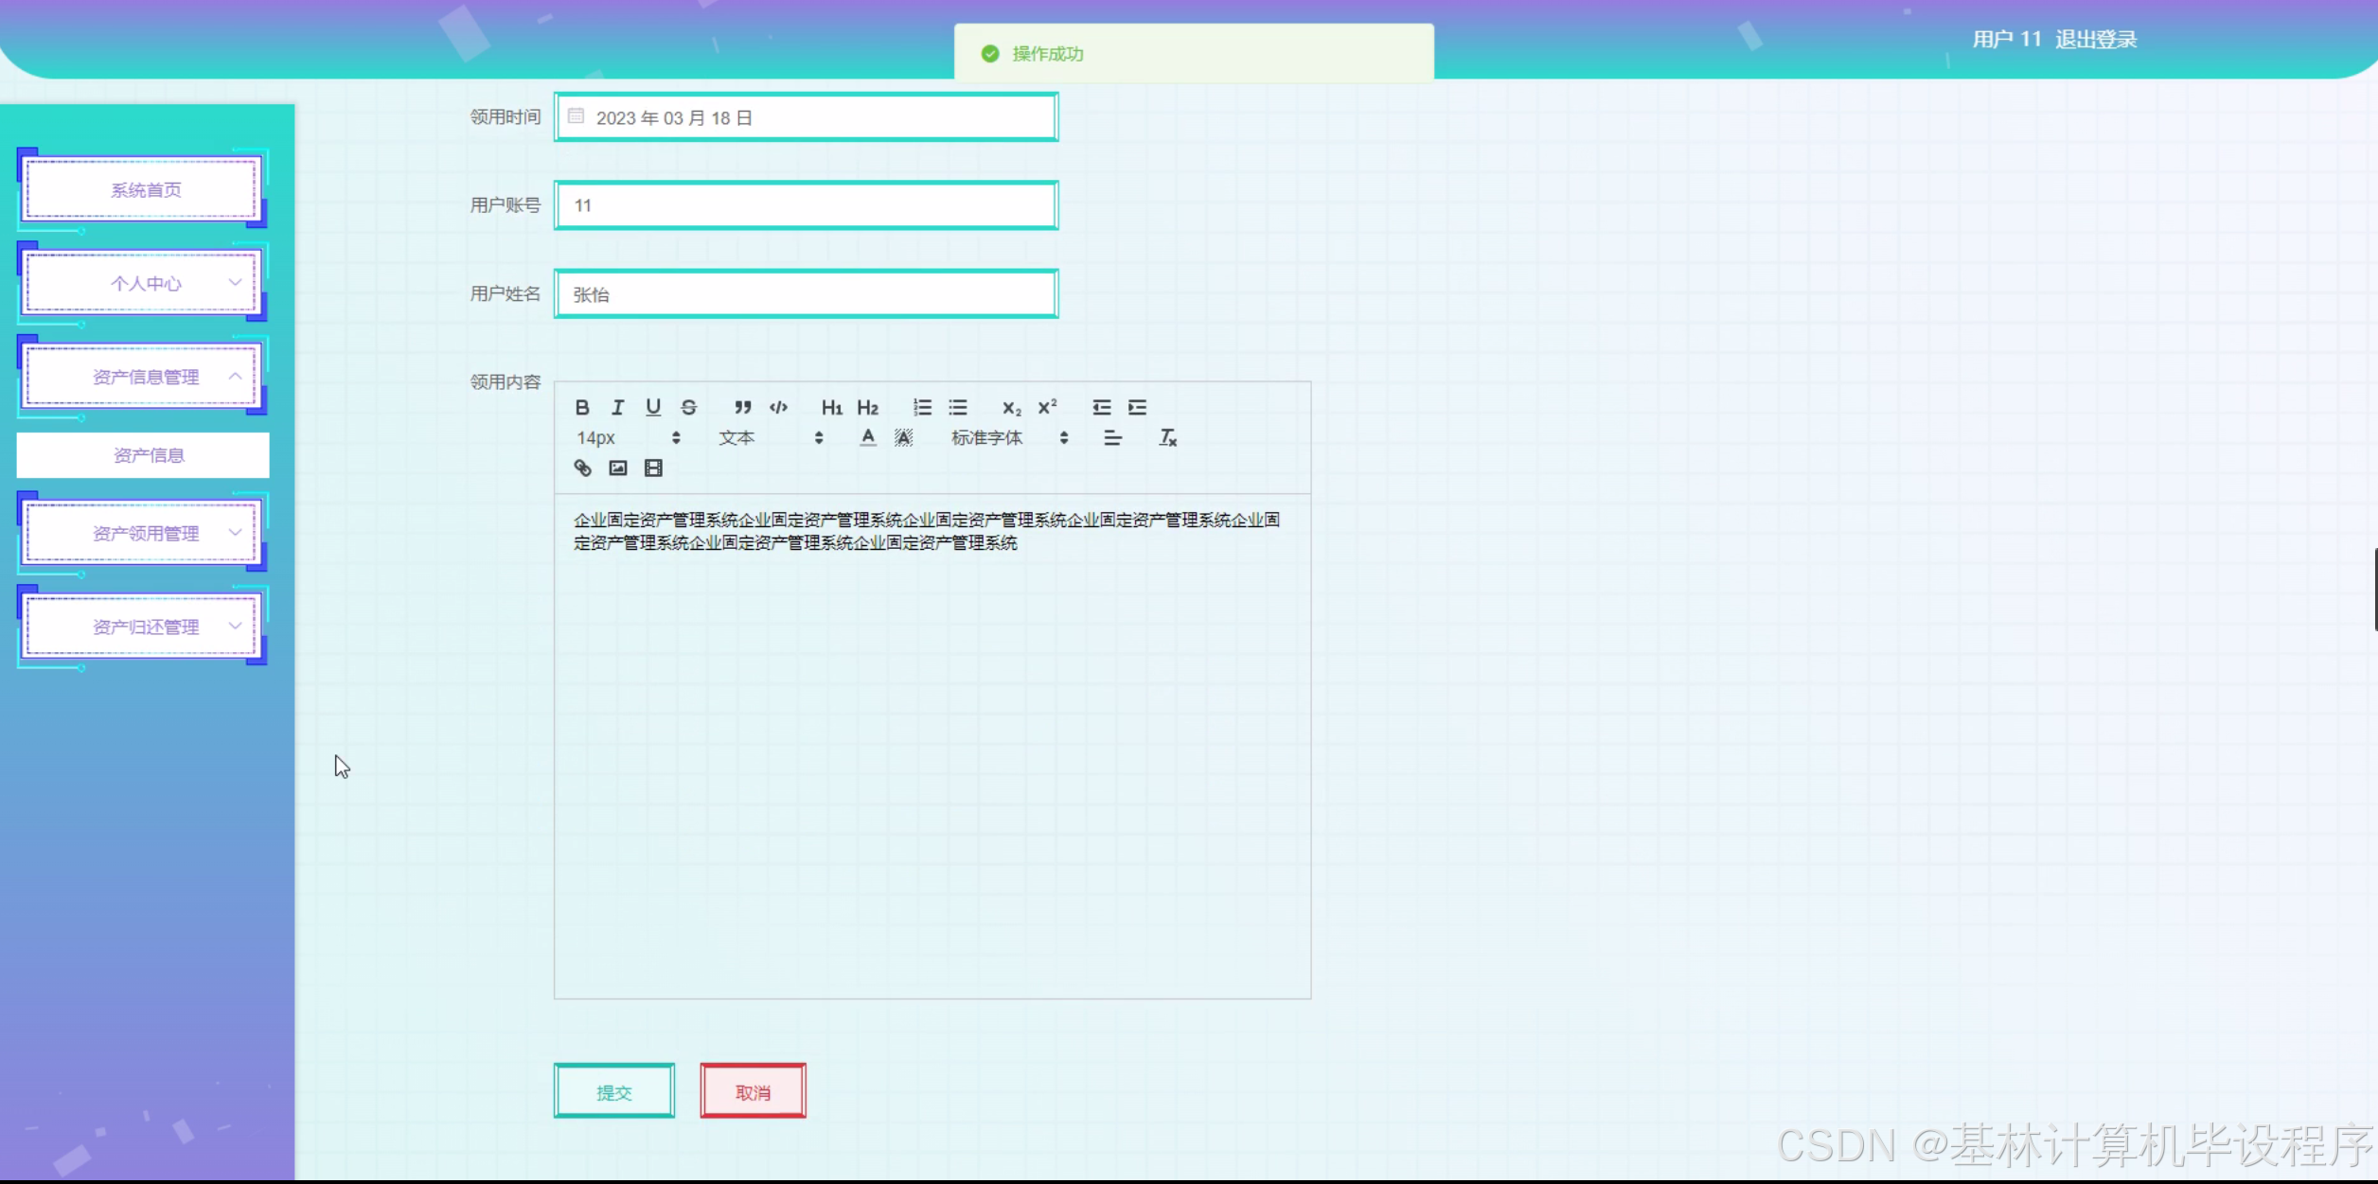2378x1184 pixels.
Task: Insert a link in editor
Action: 582,468
